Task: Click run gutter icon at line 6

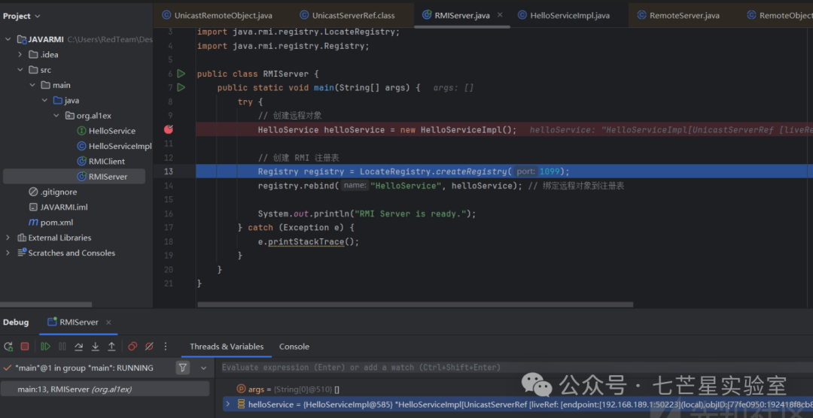Action: (x=181, y=74)
